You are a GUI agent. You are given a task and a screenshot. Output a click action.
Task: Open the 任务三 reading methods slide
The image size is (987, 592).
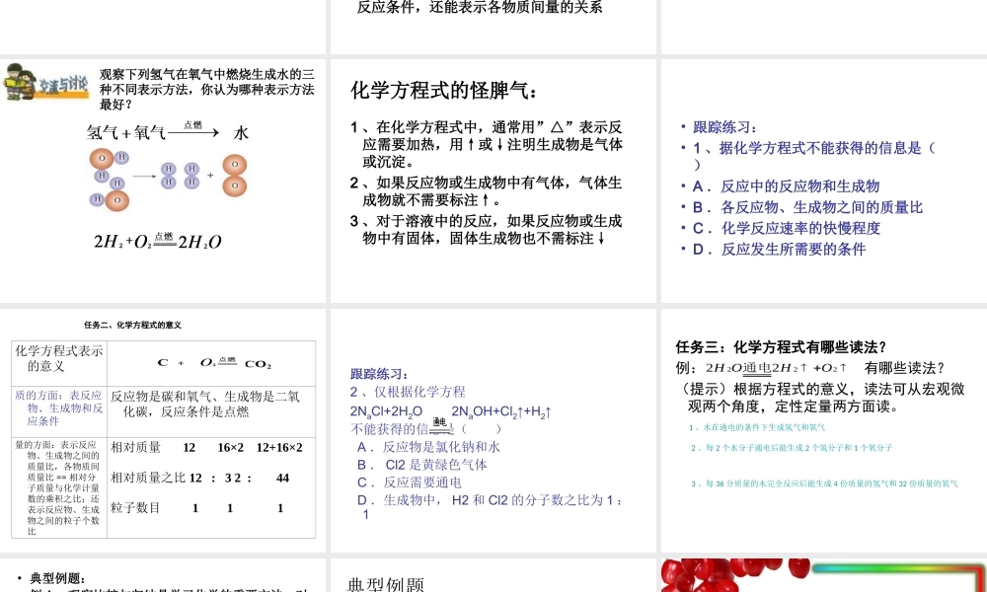click(824, 430)
